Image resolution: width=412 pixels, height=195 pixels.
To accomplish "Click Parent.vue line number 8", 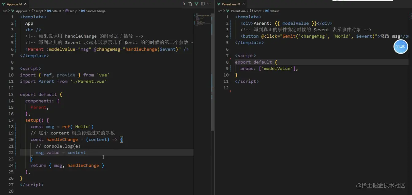I will coord(227,62).
